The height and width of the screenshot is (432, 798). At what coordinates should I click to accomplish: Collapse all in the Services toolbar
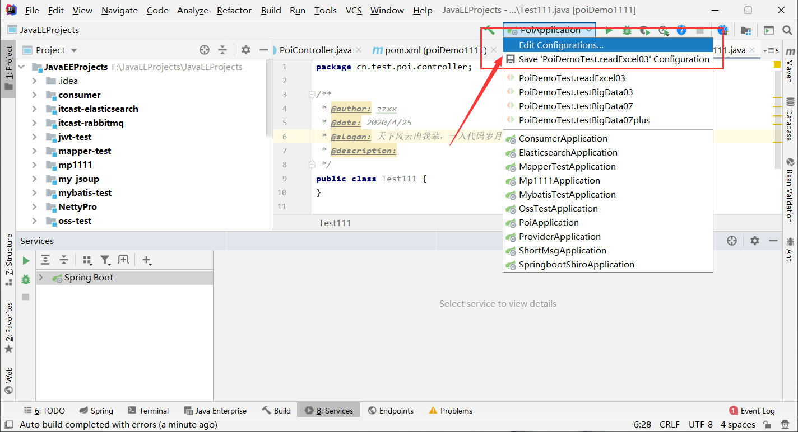(64, 260)
